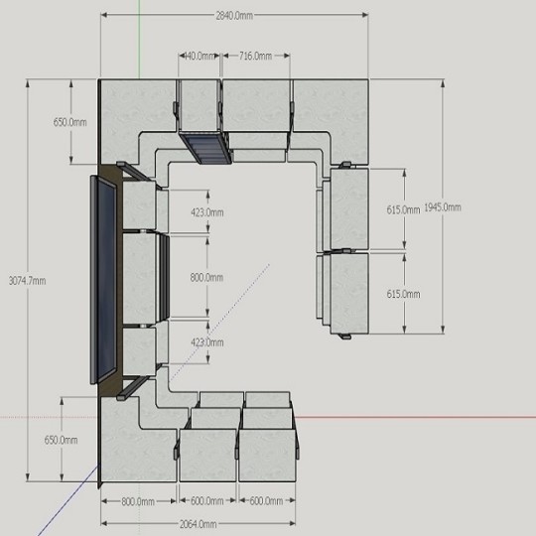The height and width of the screenshot is (536, 536).
Task: Click the 800.0mm label beside 600.0mm dimensions
Action: (x=138, y=501)
